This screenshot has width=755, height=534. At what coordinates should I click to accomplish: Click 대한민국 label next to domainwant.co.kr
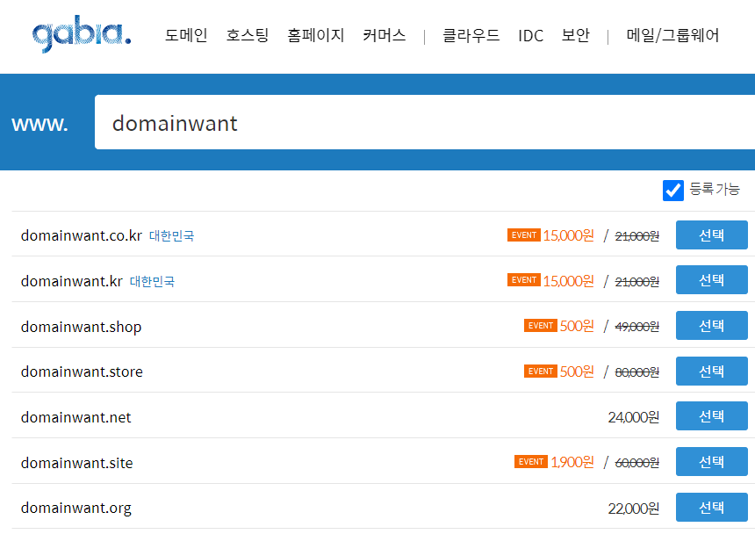[x=171, y=236]
